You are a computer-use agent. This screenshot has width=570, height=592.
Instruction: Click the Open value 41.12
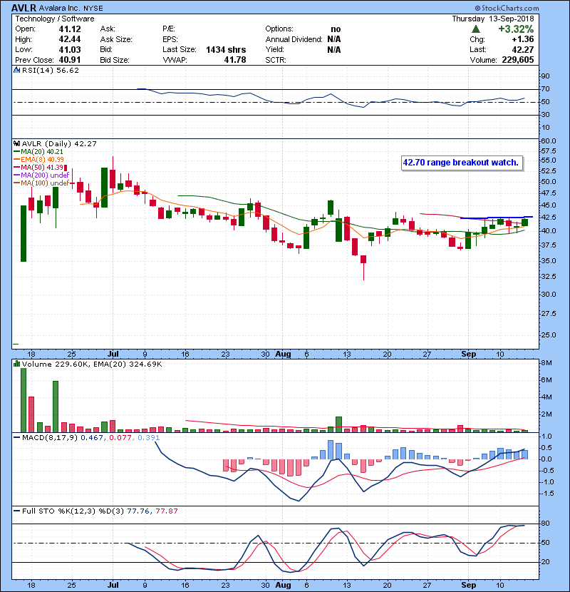69,29
